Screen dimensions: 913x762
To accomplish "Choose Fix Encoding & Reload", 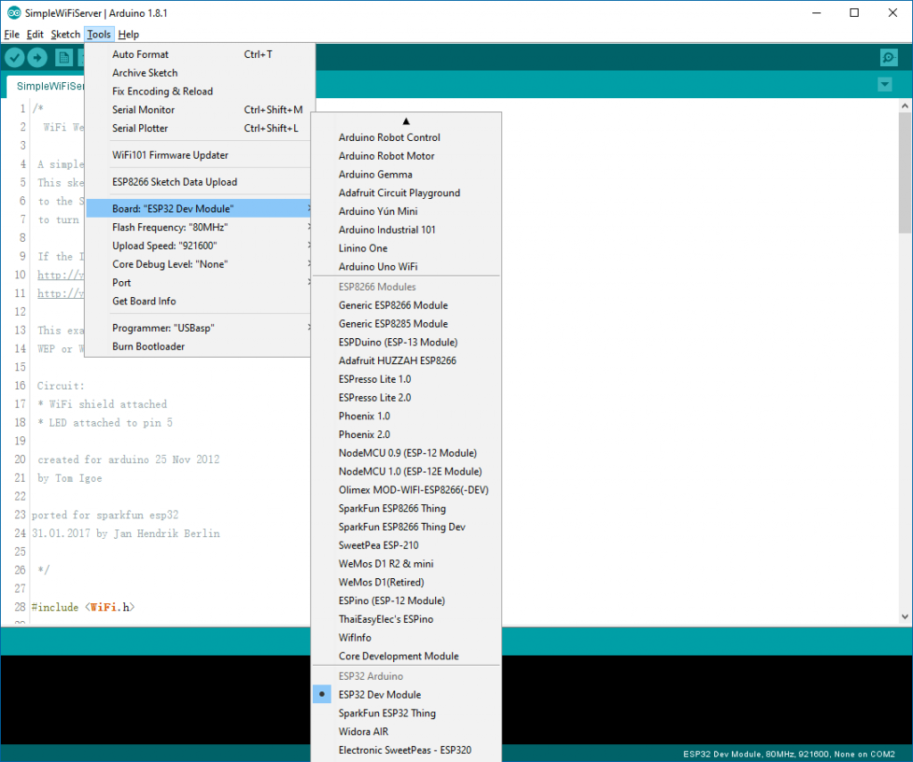I will coord(199,92).
